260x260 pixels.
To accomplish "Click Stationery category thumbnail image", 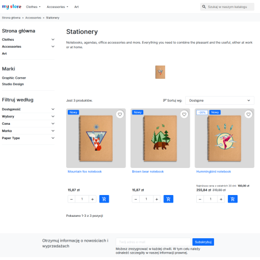I will click(x=160, y=72).
